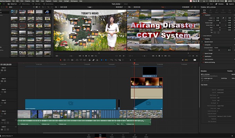Switch to the Fusion page tab

pyautogui.click(x=112, y=136)
